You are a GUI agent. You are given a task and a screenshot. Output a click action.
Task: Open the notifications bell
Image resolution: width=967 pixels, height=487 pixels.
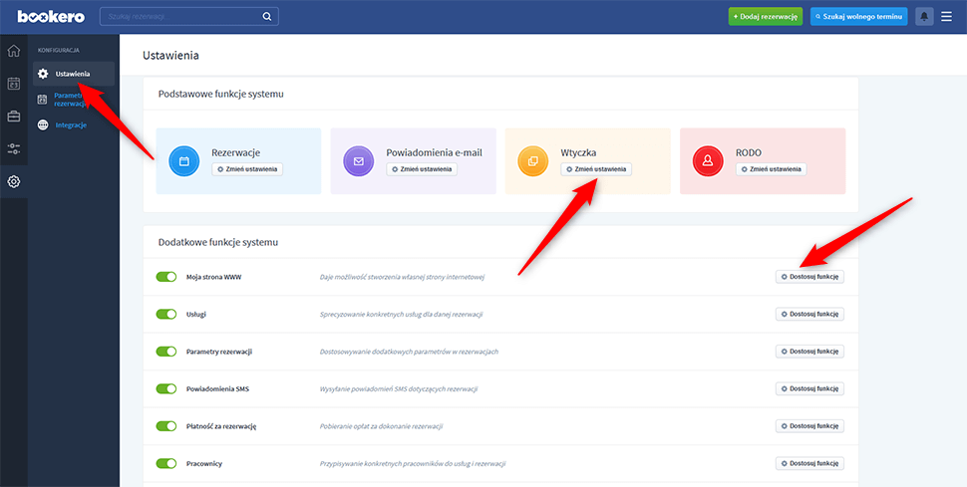(x=924, y=17)
